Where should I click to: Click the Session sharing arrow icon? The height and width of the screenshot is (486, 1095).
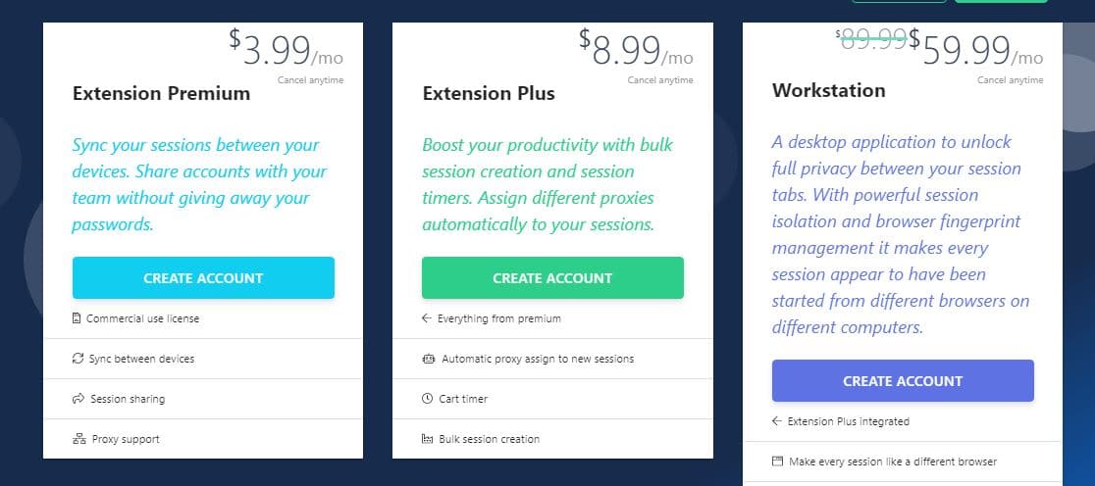pos(78,399)
